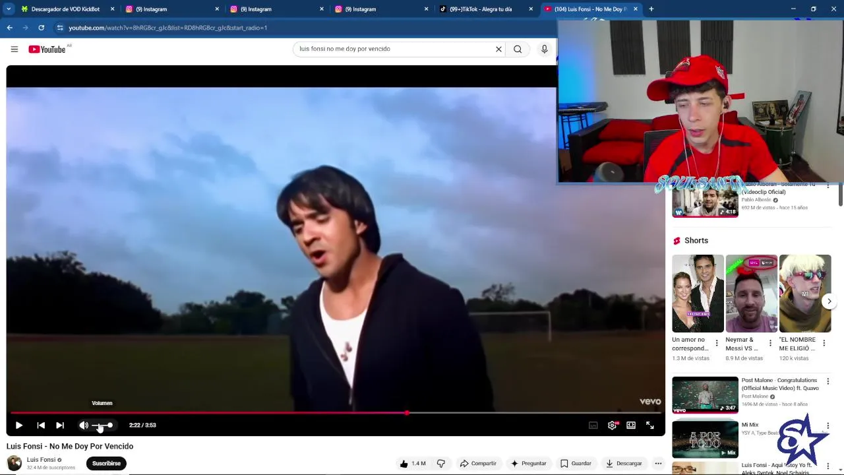Image resolution: width=844 pixels, height=475 pixels.
Task: Open Post Malone Congratulations title link
Action: coord(780,384)
